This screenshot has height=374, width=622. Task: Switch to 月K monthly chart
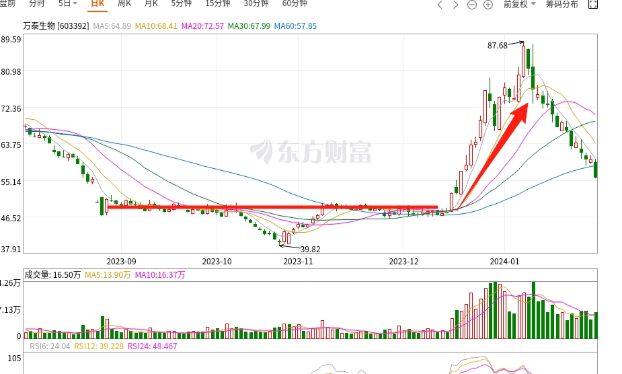tap(151, 3)
